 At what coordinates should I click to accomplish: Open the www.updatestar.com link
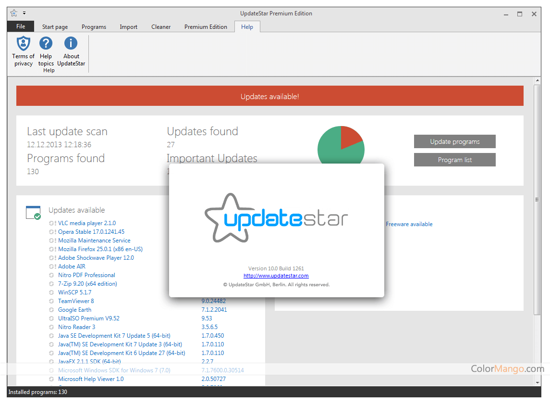[x=276, y=276]
